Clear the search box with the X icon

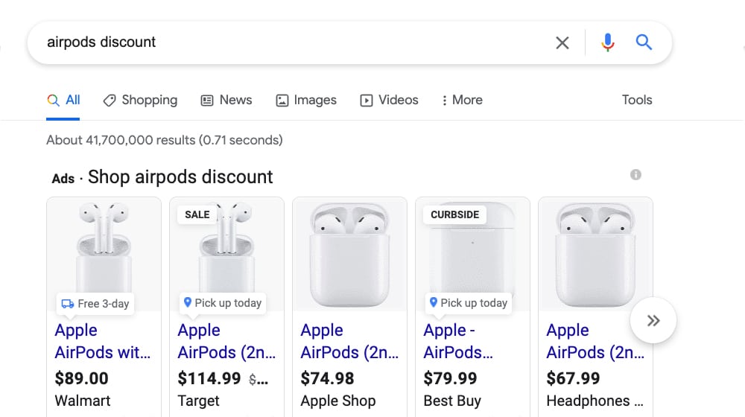click(x=562, y=42)
